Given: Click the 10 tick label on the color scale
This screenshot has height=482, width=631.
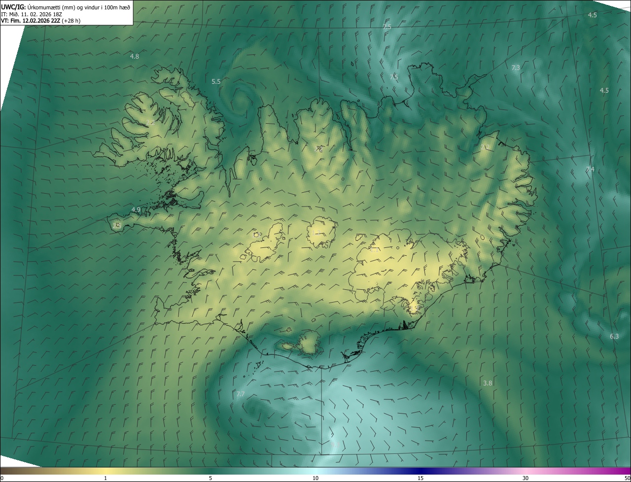Looking at the screenshot, I should [315, 479].
